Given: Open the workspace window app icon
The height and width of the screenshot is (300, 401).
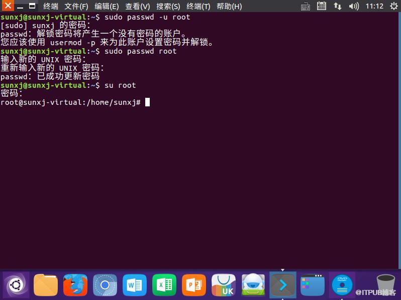Looking at the screenshot, I should [x=313, y=284].
